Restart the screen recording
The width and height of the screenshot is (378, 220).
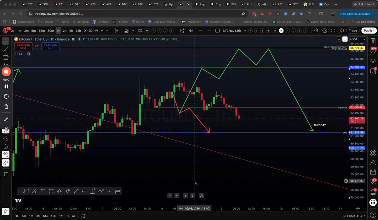coord(6,96)
